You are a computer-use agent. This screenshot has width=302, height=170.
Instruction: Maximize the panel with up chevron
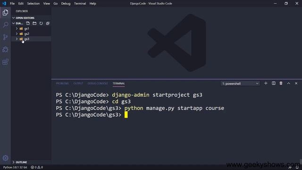tap(288, 83)
